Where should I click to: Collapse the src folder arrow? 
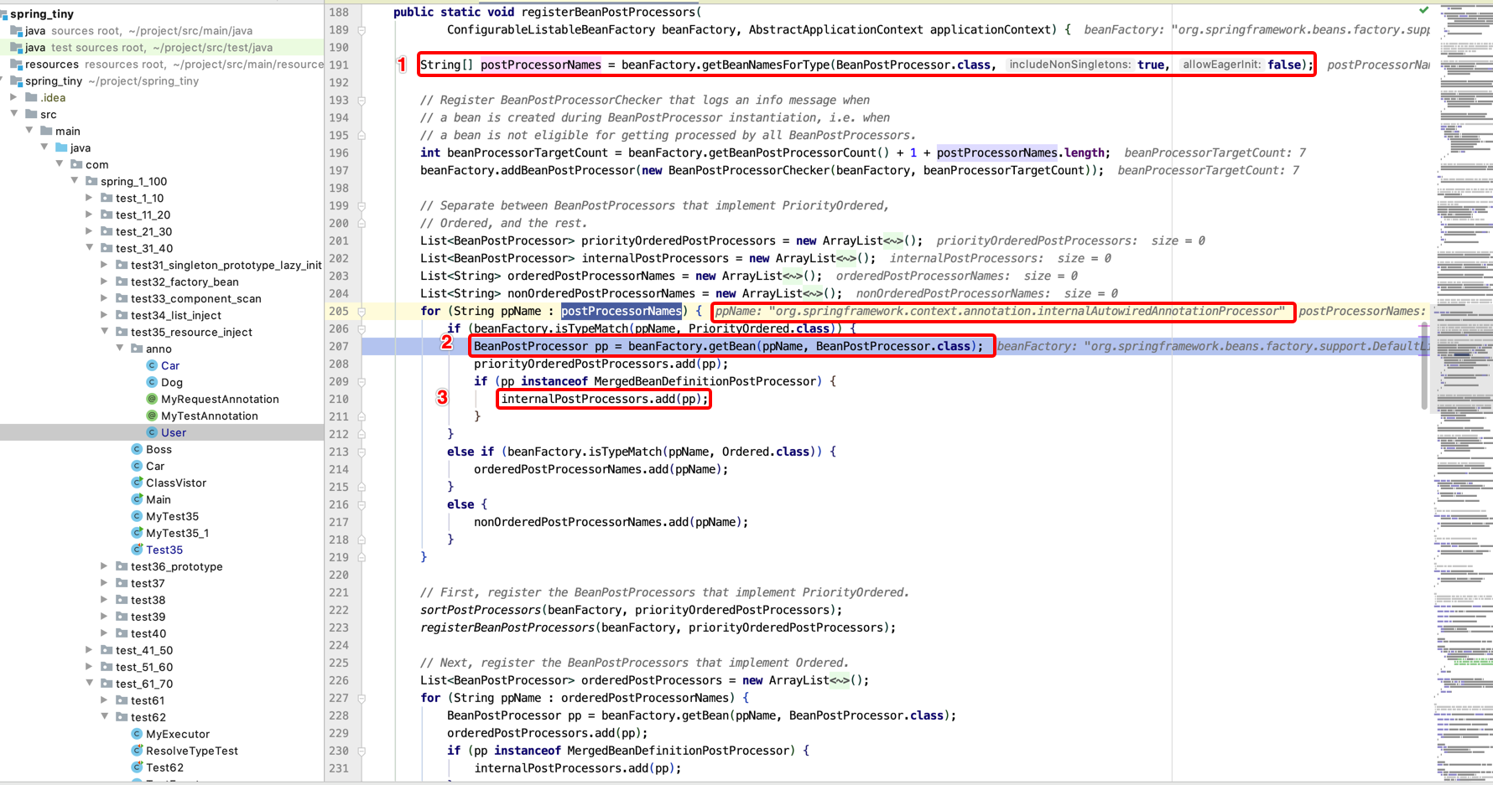(13, 113)
